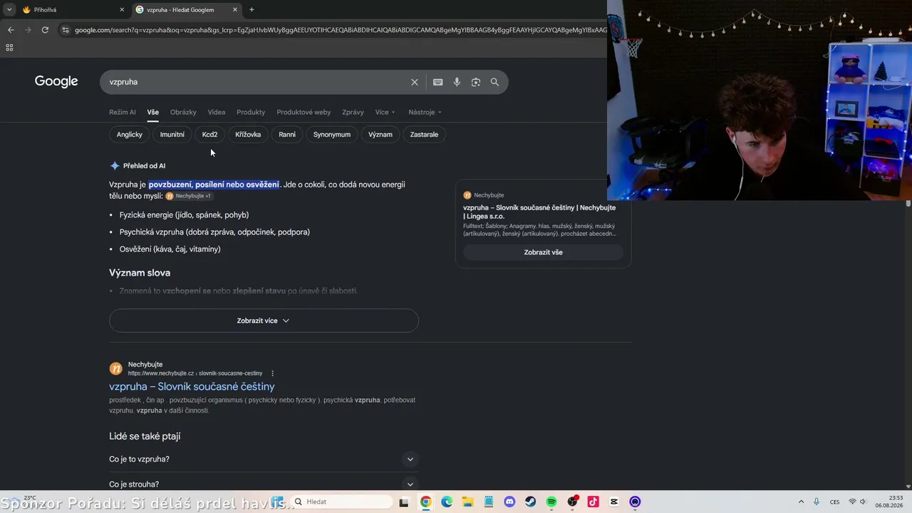
Task: Filter results by Ranní chip
Action: point(287,134)
